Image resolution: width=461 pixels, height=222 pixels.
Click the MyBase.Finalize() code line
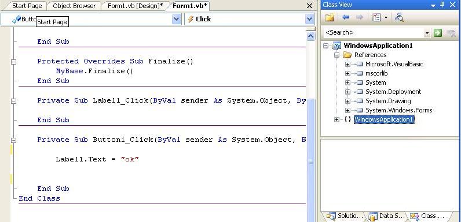pos(94,71)
